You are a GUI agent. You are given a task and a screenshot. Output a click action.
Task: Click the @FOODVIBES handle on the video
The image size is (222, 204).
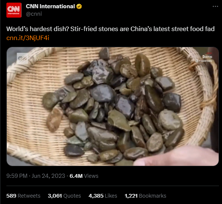[x=204, y=61]
